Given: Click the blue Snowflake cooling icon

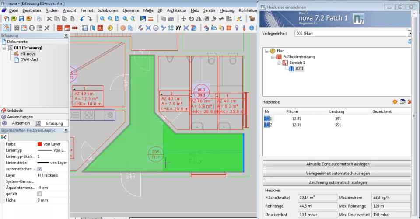Looking at the screenshot, I should (x=252, y=28).
